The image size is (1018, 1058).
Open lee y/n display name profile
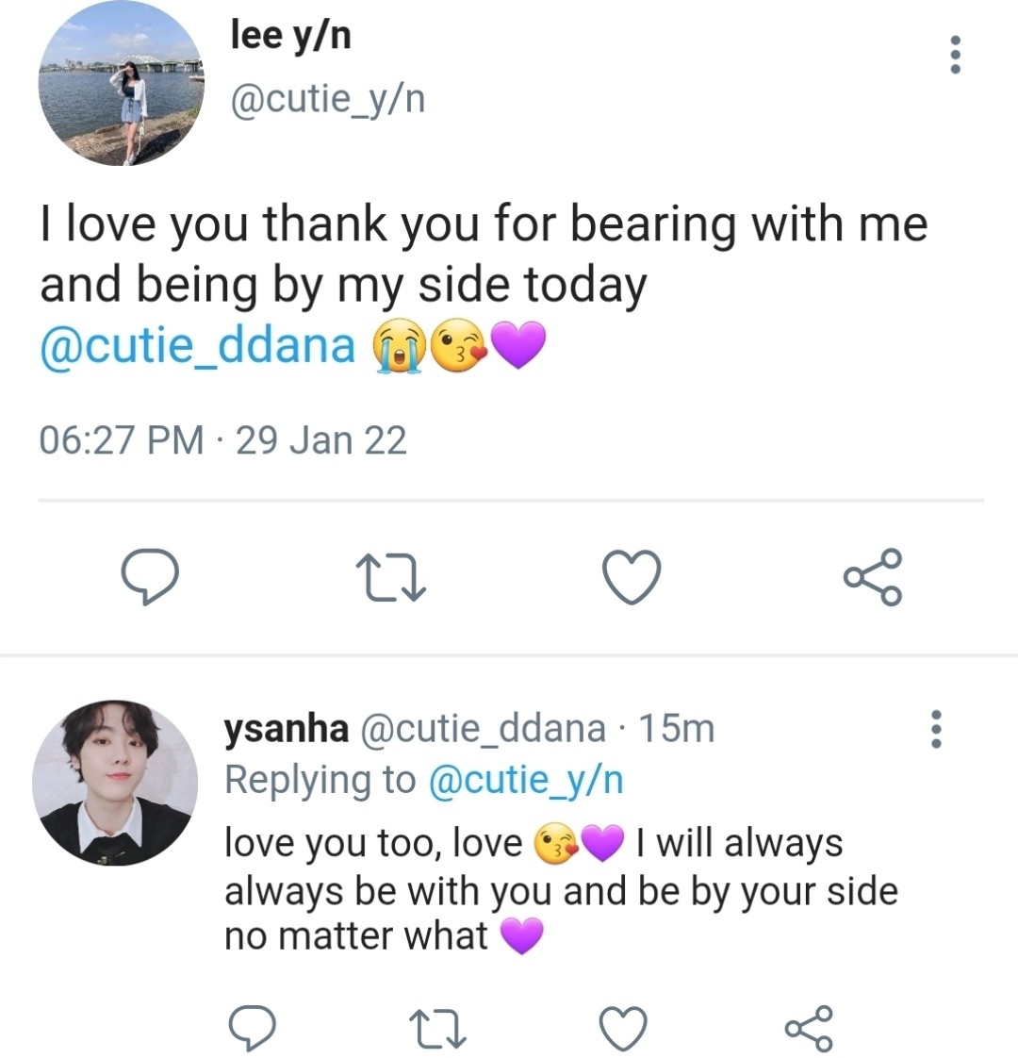(291, 36)
